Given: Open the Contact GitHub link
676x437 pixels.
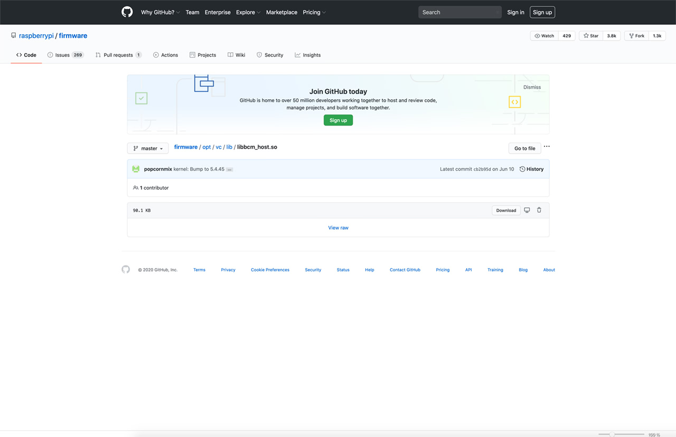Looking at the screenshot, I should click(x=405, y=270).
